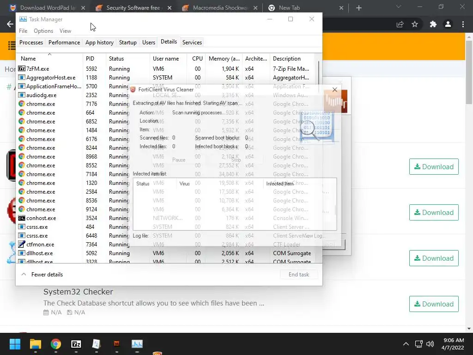Open Chrome three-dot menu
This screenshot has width=473, height=355.
click(463, 24)
